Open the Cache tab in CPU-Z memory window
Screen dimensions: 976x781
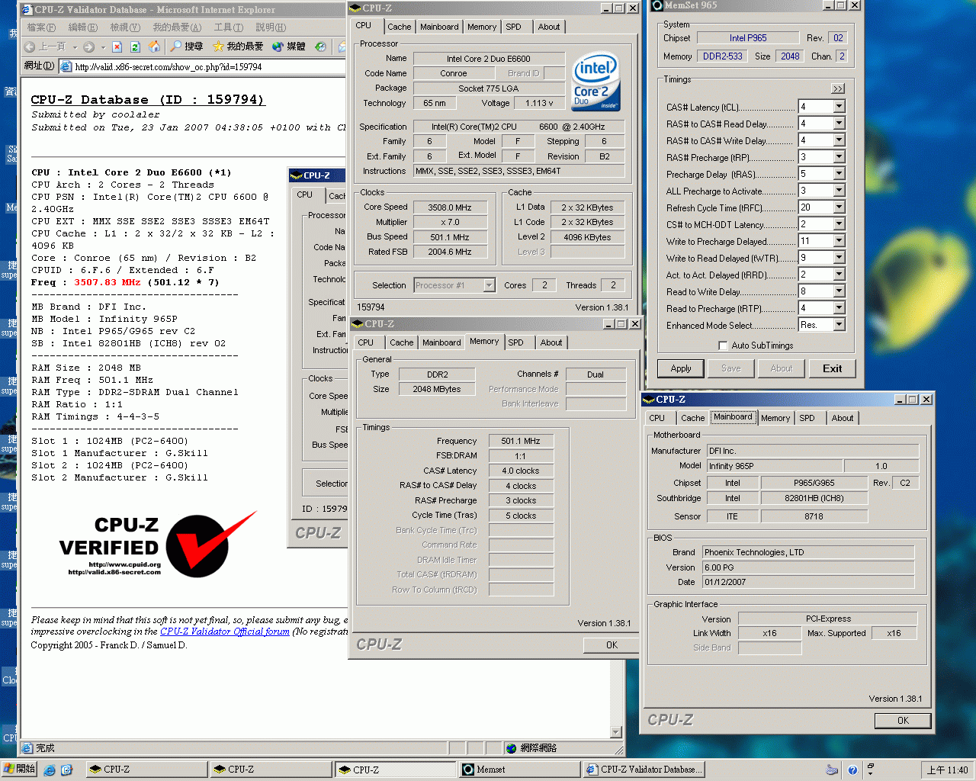[x=401, y=342]
